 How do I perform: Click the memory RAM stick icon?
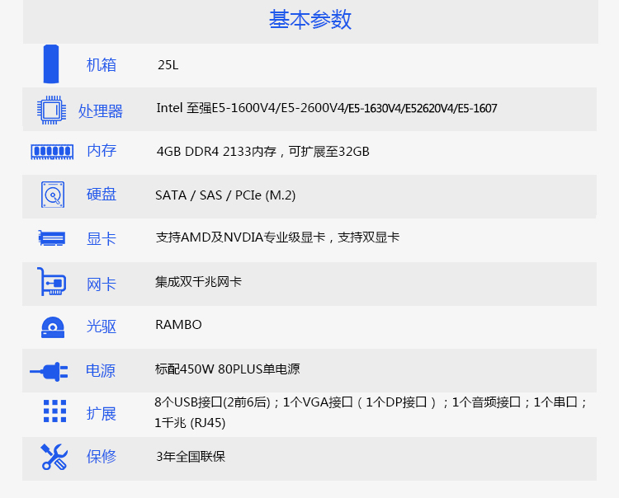pyautogui.click(x=51, y=151)
